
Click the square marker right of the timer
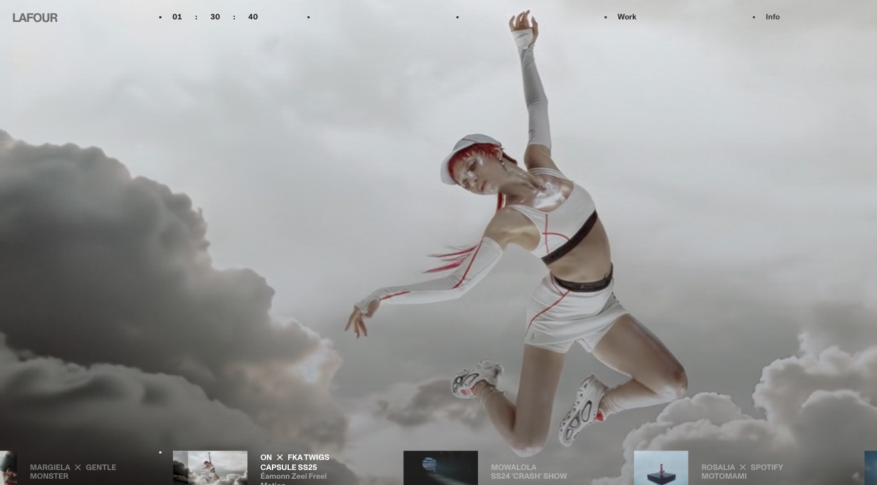tap(308, 17)
